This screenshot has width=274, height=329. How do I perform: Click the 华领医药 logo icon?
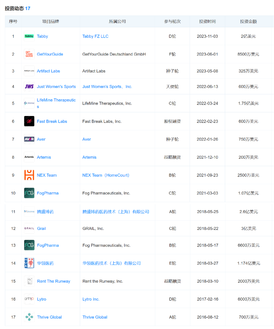click(29, 263)
